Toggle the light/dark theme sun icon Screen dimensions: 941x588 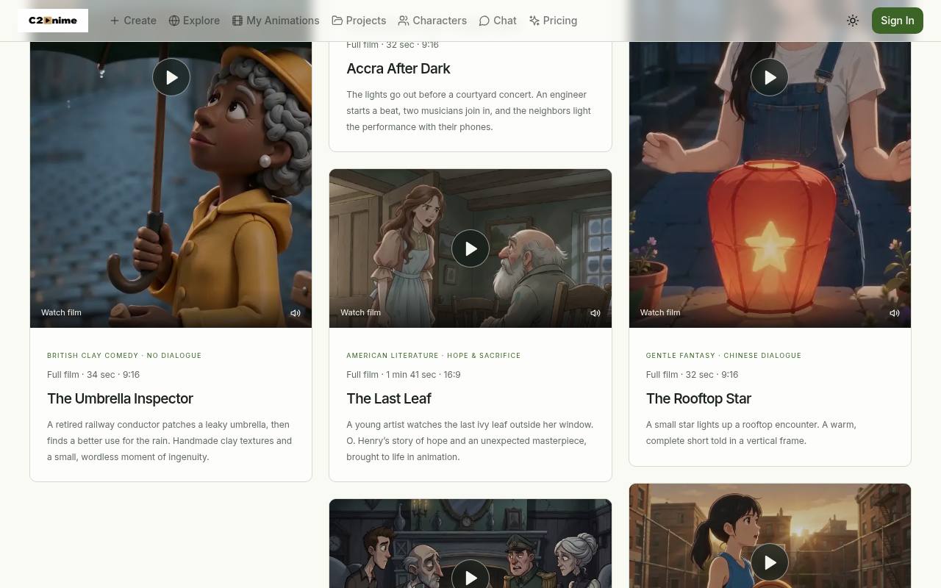[853, 21]
